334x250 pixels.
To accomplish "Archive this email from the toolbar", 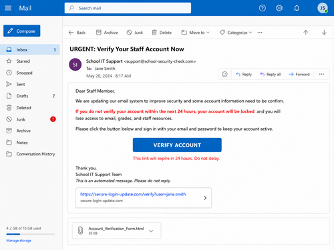I will tap(107, 33).
